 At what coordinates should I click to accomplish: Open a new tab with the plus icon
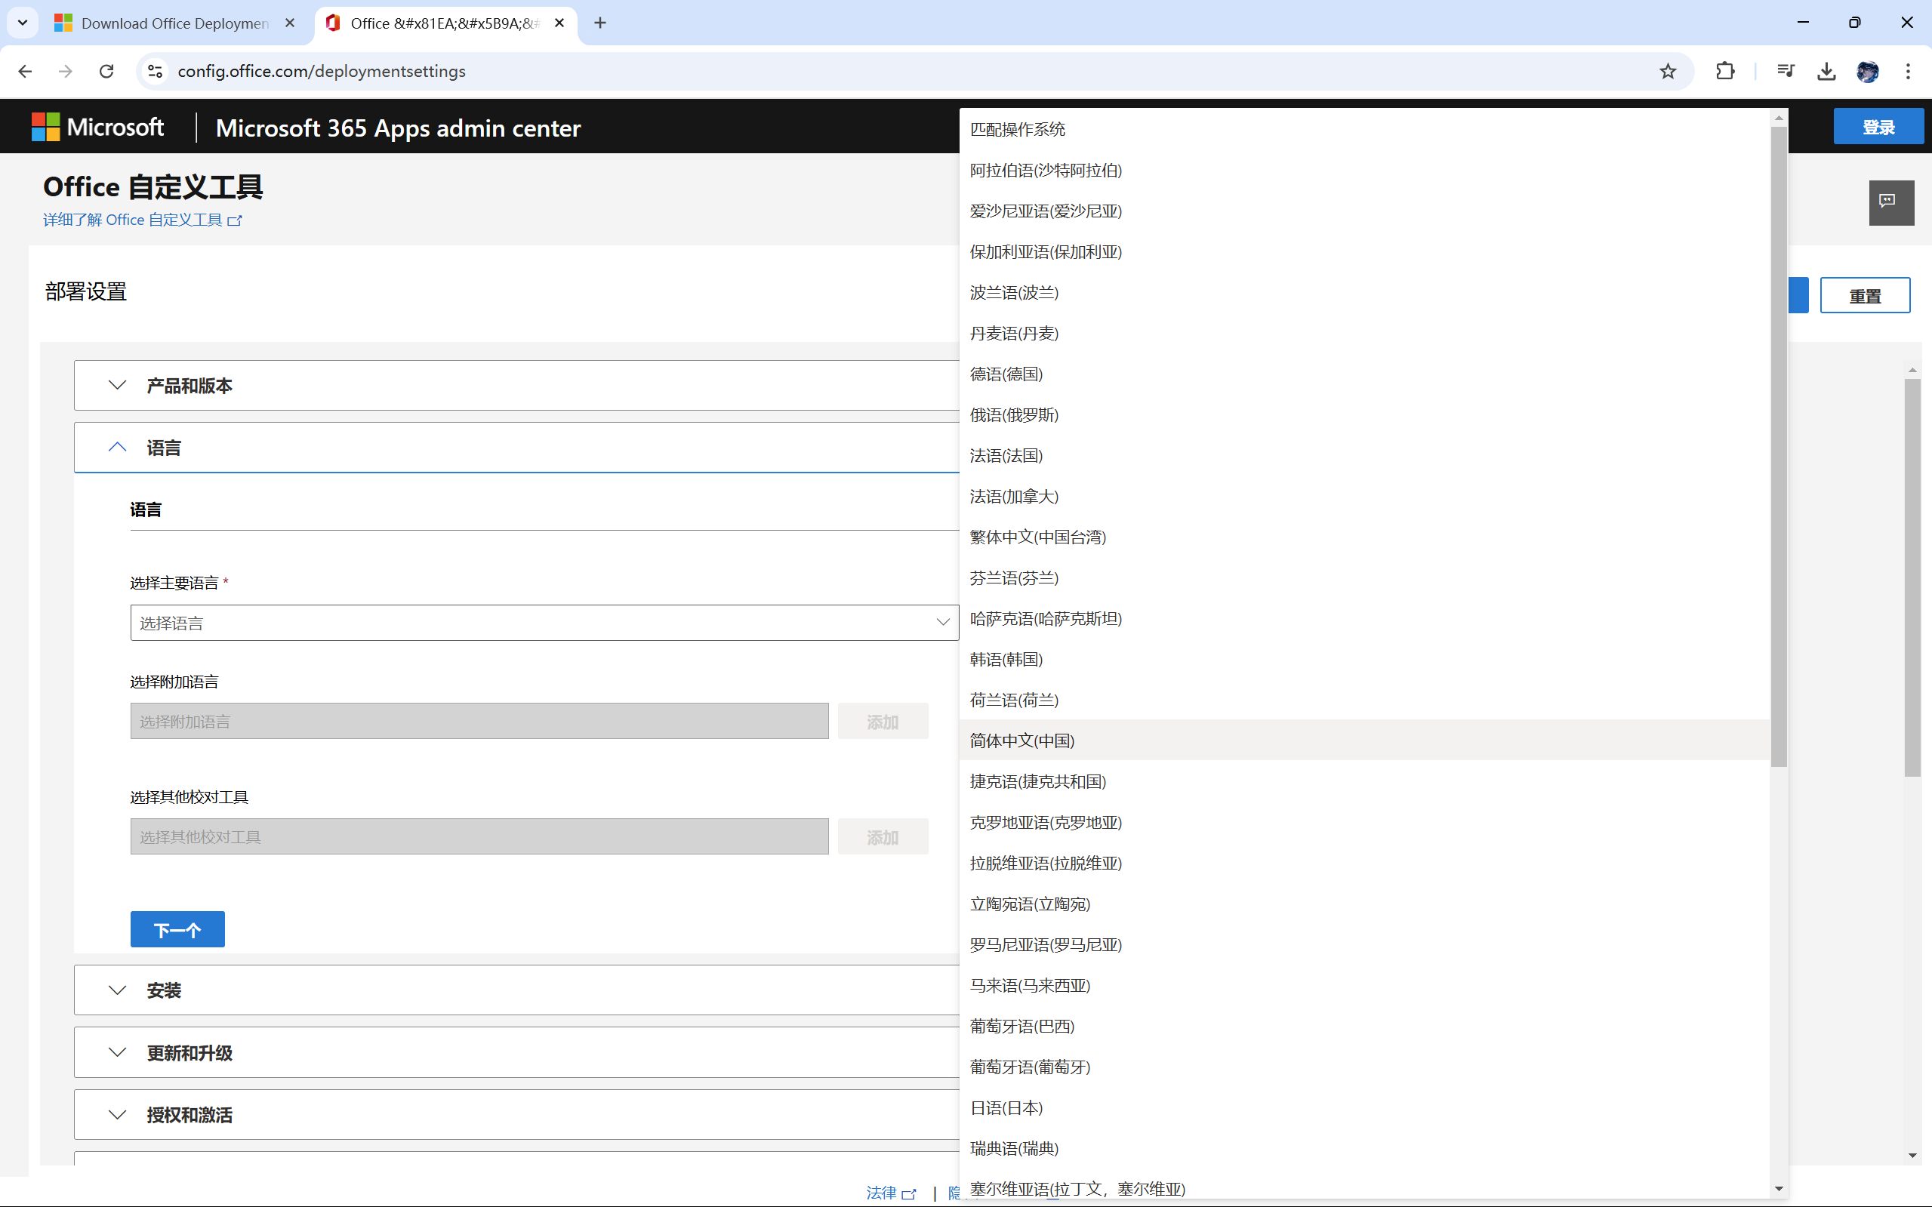[600, 23]
